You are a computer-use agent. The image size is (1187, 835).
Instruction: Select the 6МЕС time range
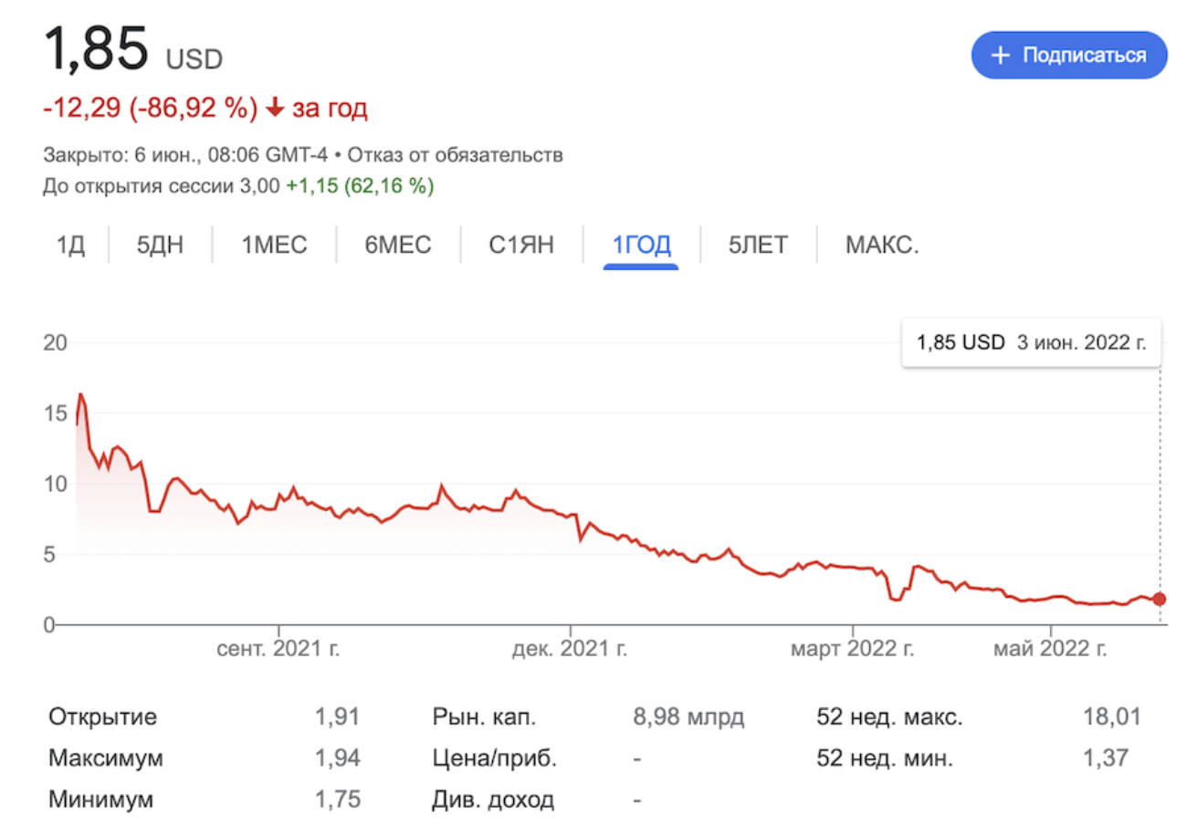click(x=397, y=244)
